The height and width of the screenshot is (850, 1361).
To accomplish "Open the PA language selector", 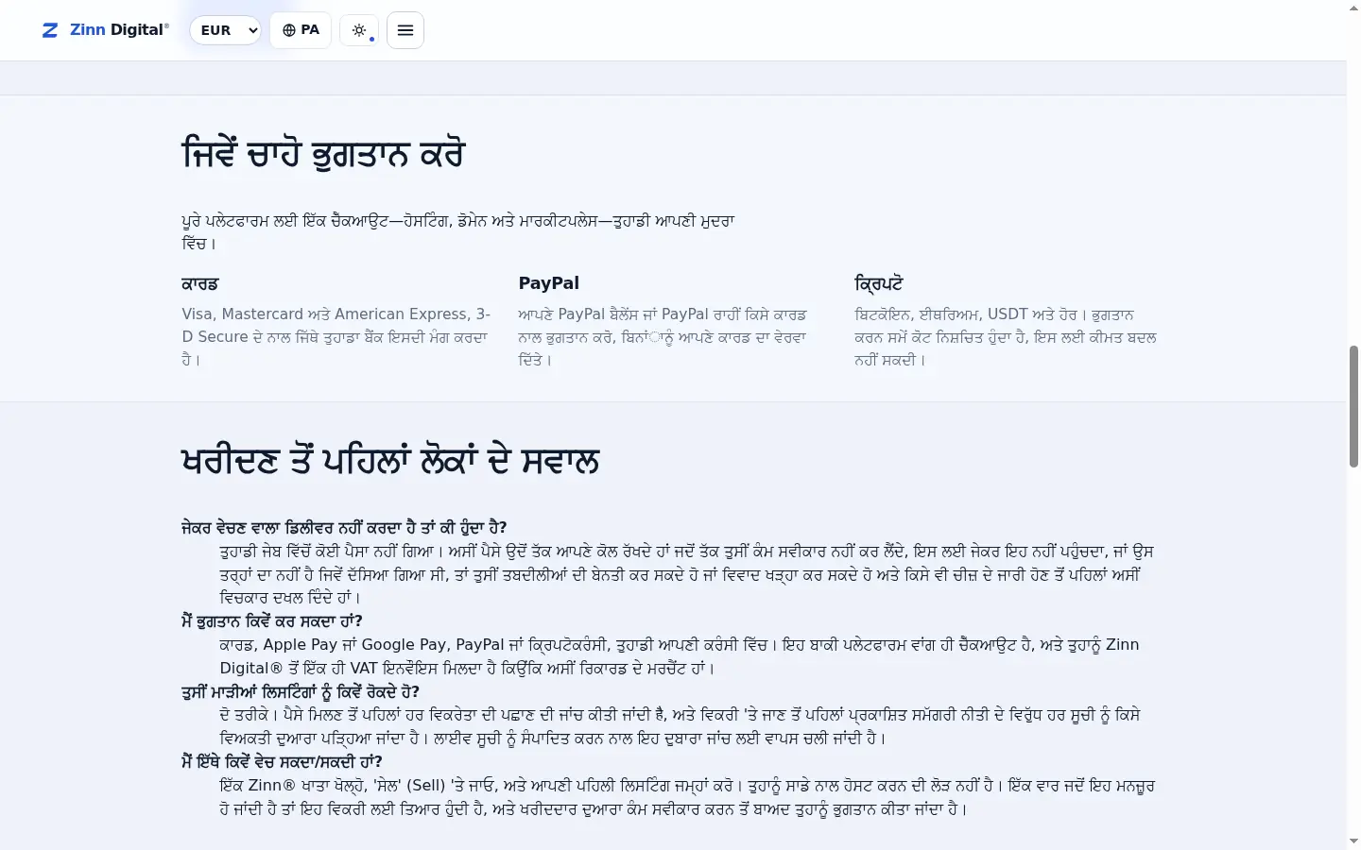I will [x=301, y=30].
